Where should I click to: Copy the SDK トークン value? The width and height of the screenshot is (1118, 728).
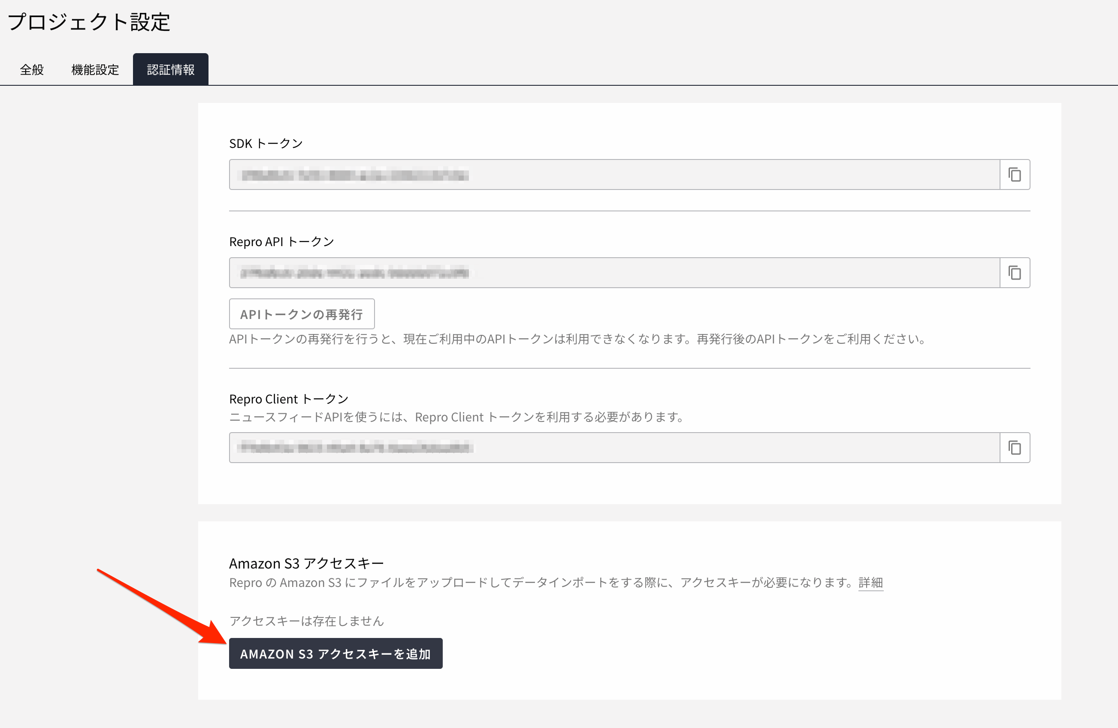tap(1015, 174)
